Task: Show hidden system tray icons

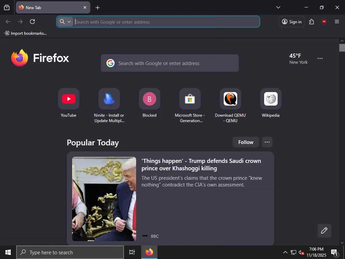Action: pos(285,252)
